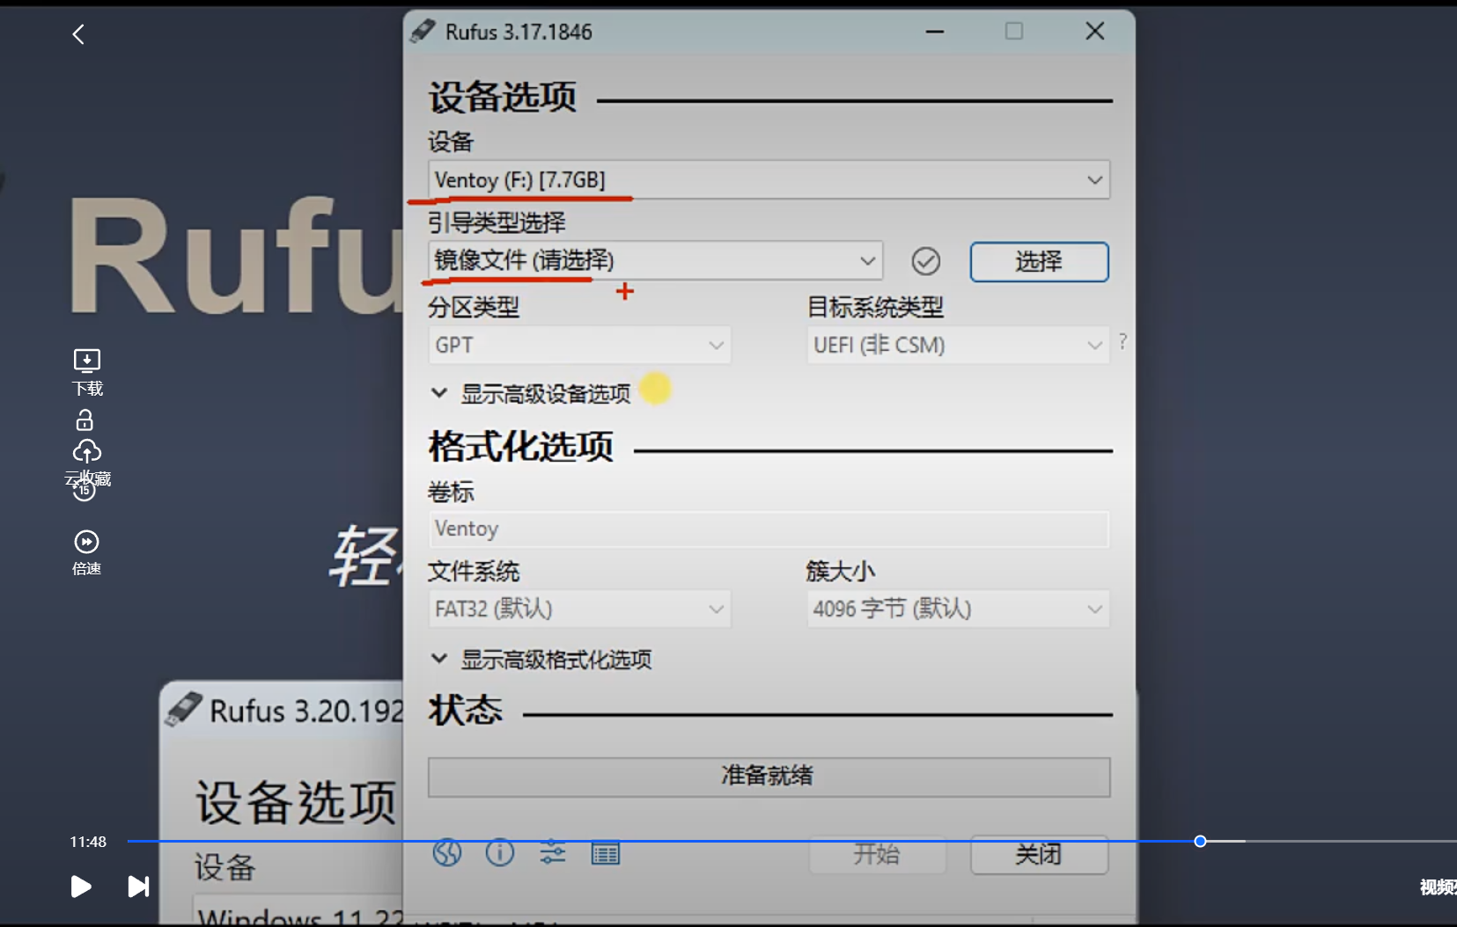Click the 状态 heading
1457x927 pixels.
(x=466, y=710)
